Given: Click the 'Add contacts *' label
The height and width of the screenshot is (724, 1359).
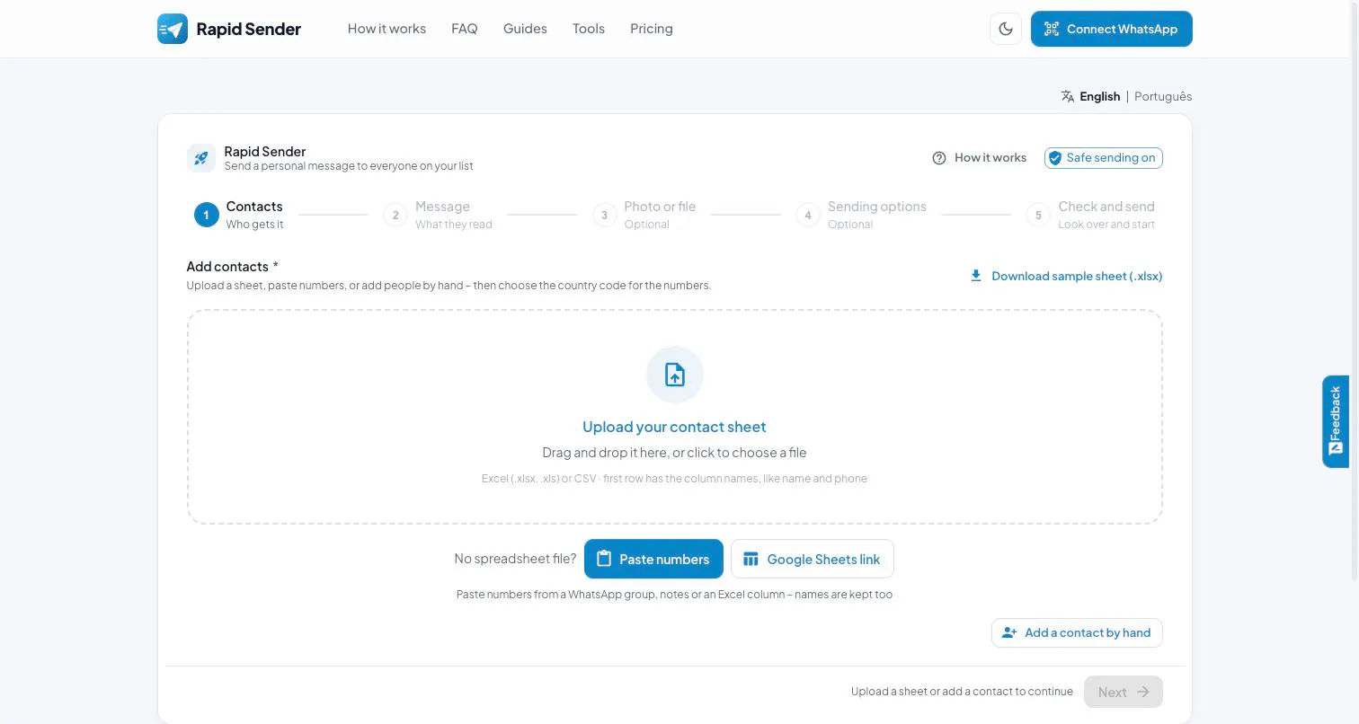Looking at the screenshot, I should click(233, 267).
